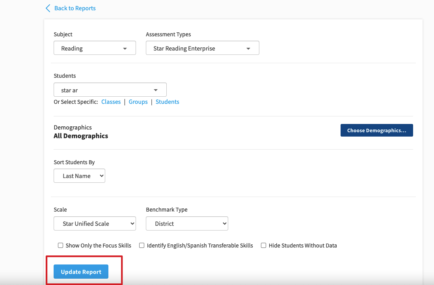This screenshot has width=434, height=285.
Task: Select specific Classes link
Action: tap(111, 102)
